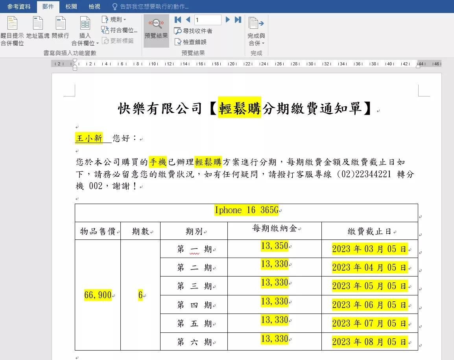Switch to the 校閱 tab
The height and width of the screenshot is (360, 454).
[x=71, y=6]
